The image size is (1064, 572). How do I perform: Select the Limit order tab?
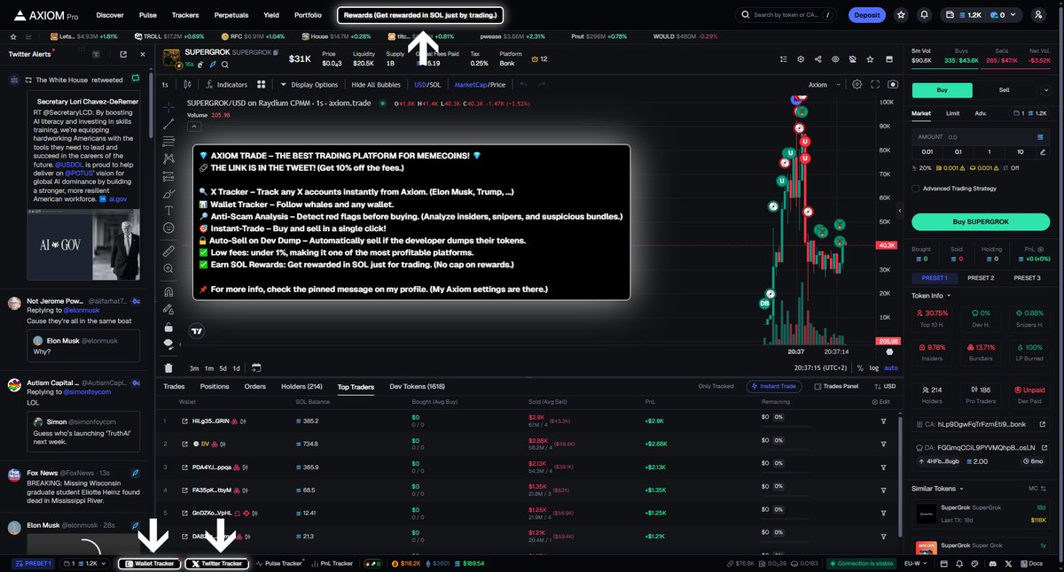[x=952, y=113]
